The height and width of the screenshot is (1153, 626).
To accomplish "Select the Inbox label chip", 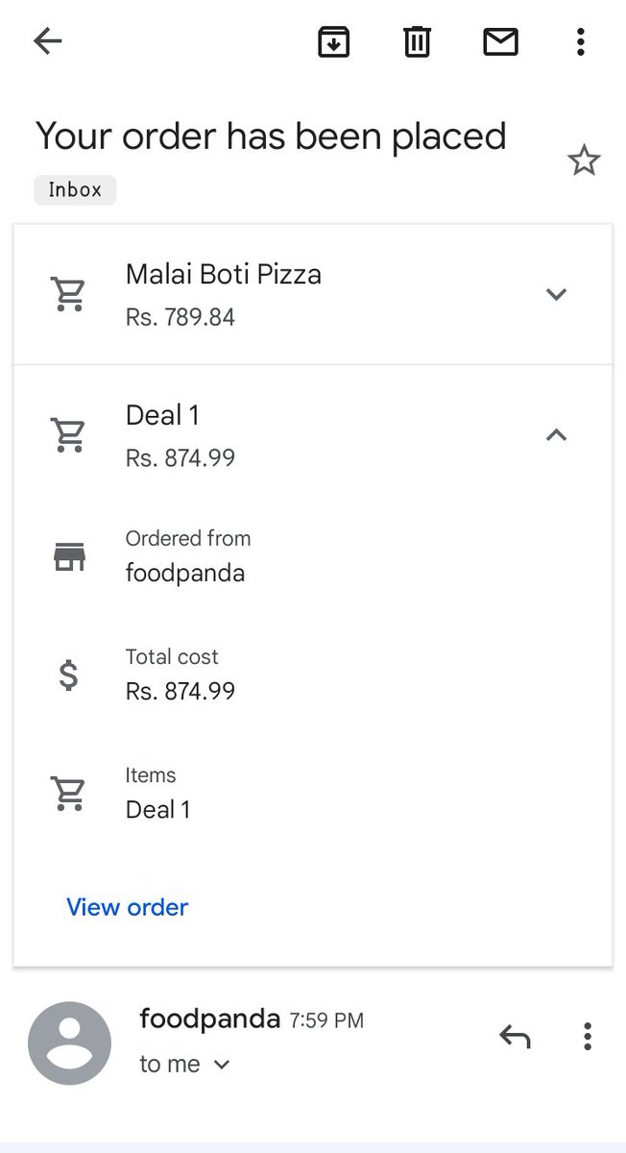I will click(75, 189).
